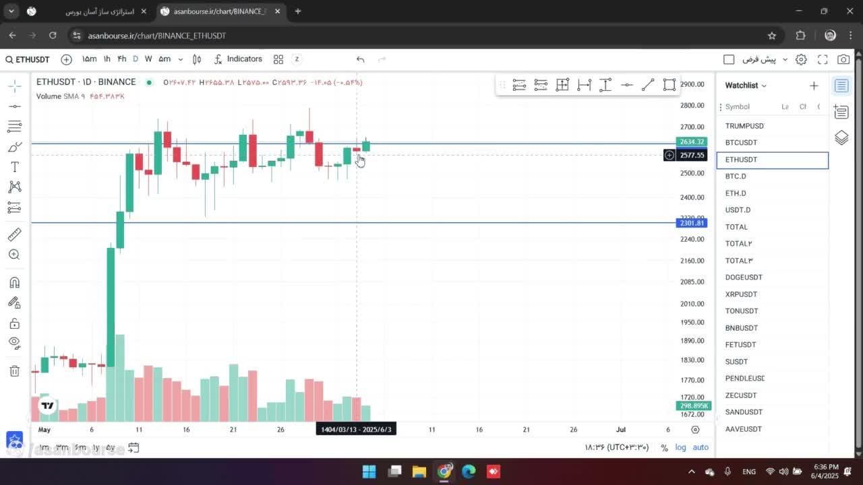Select the brush drawing tool

14,147
